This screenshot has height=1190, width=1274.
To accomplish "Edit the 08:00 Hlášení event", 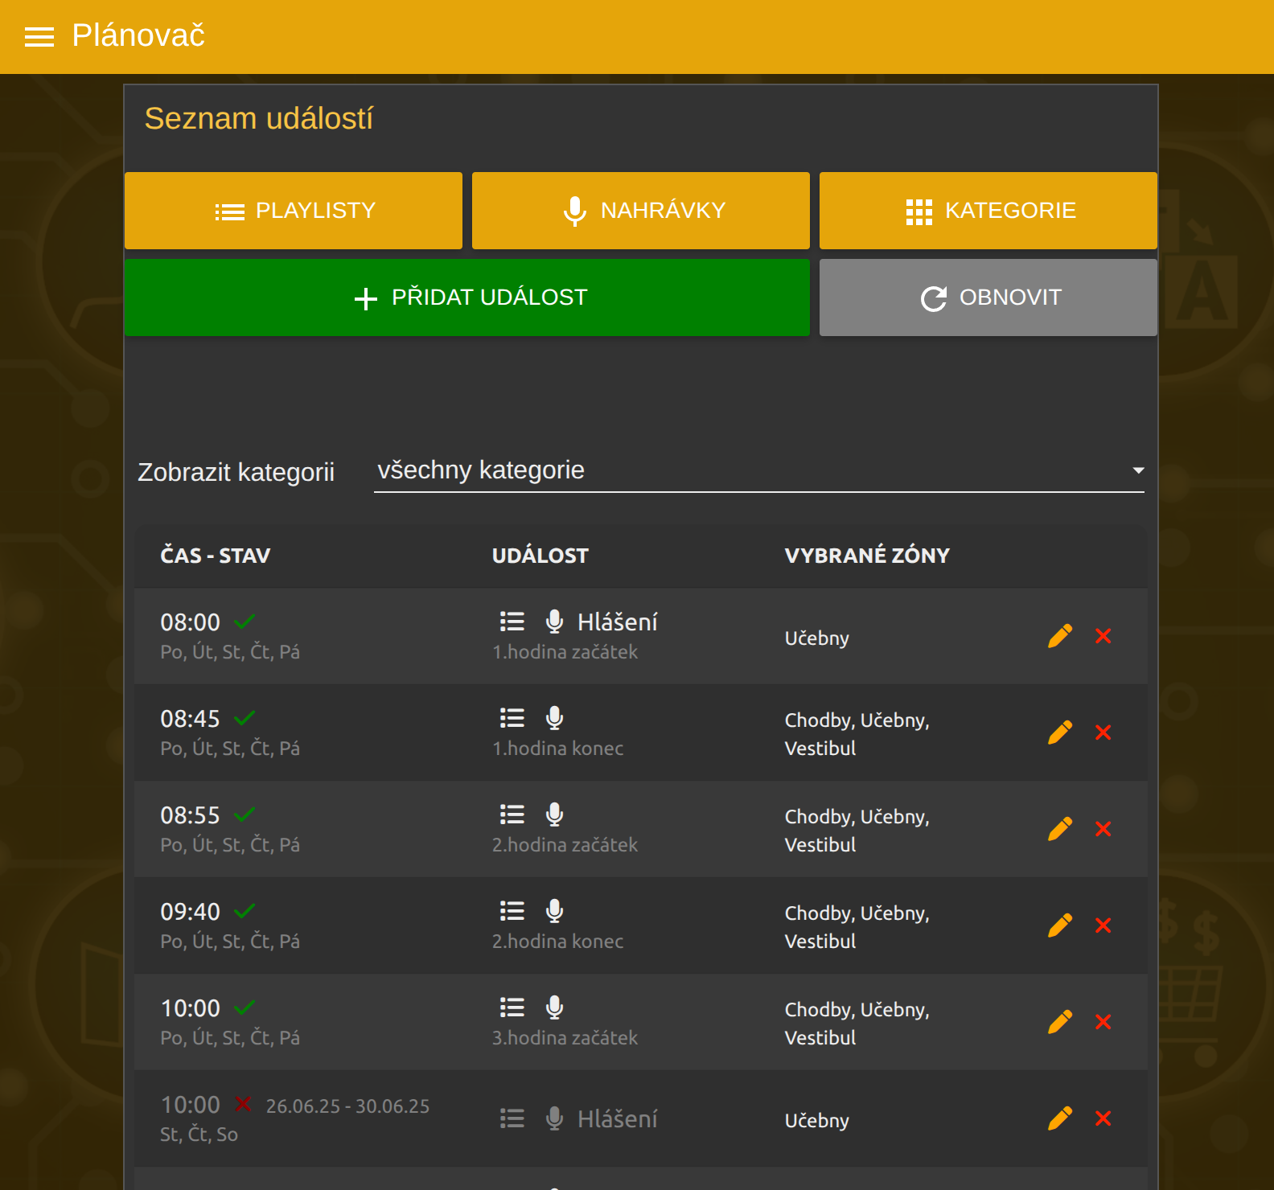I will click(1059, 636).
